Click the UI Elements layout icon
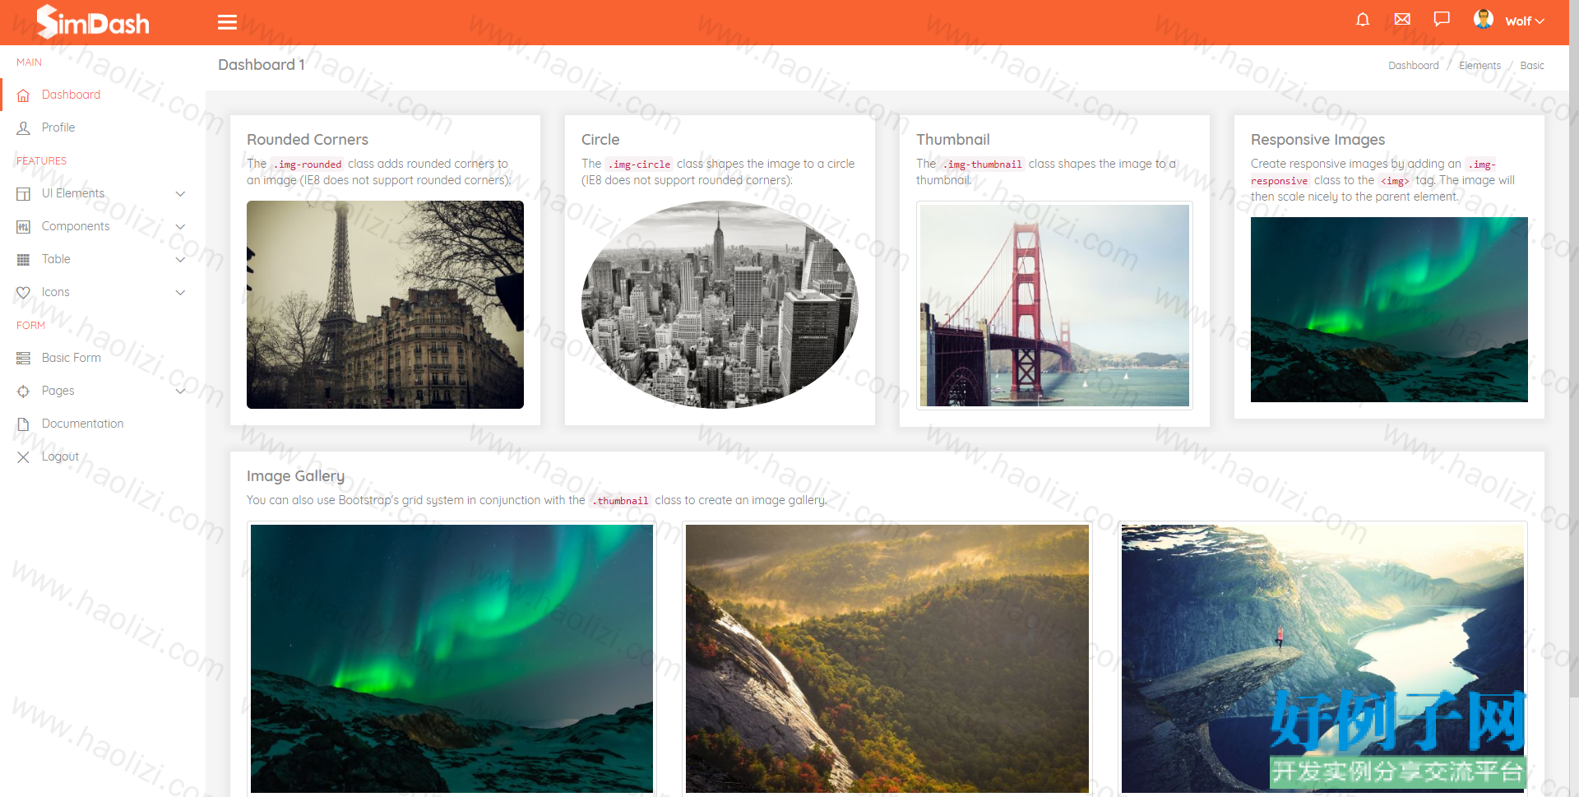Viewport: 1579px width, 797px height. pyautogui.click(x=23, y=194)
